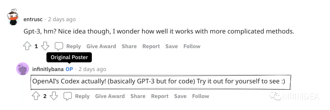Upvote entrusc's comment
Screen dimensions: 330x110
click(27, 46)
